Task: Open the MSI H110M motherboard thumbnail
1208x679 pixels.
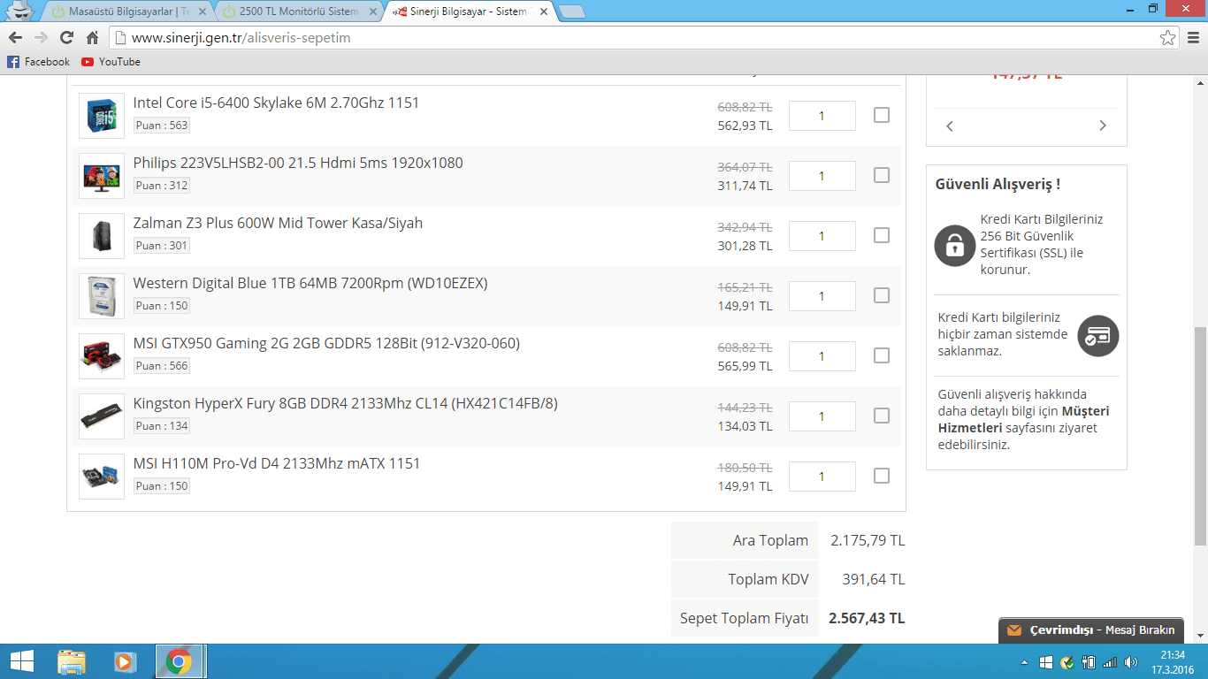Action: coord(102,477)
